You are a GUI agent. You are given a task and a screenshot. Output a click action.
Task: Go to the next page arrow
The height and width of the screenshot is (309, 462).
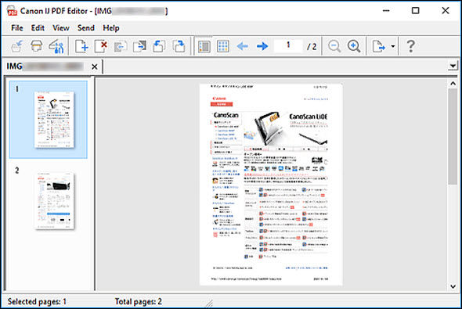[262, 46]
